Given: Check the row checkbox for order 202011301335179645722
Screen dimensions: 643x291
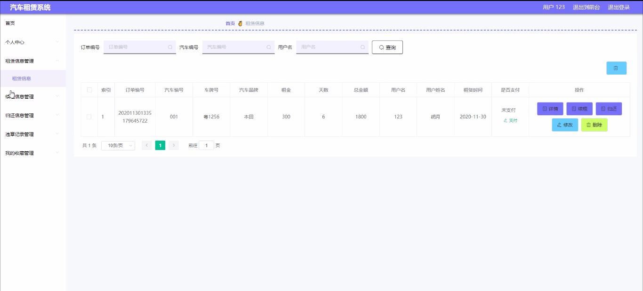Looking at the screenshot, I should pyautogui.click(x=89, y=117).
